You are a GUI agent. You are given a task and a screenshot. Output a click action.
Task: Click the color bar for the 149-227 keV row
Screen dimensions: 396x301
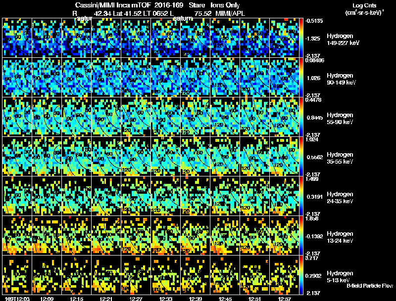point(301,38)
